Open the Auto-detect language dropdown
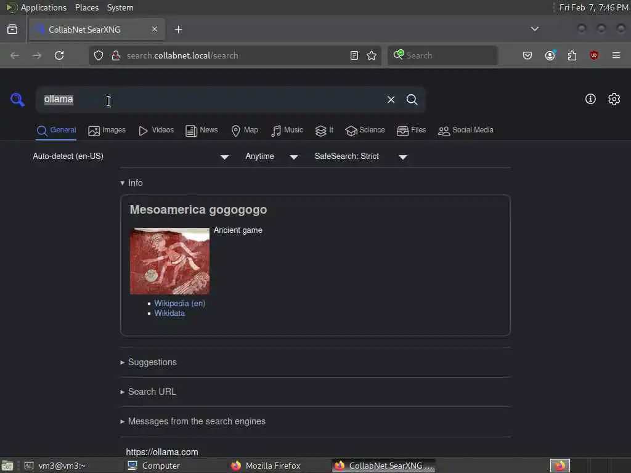 coord(131,156)
